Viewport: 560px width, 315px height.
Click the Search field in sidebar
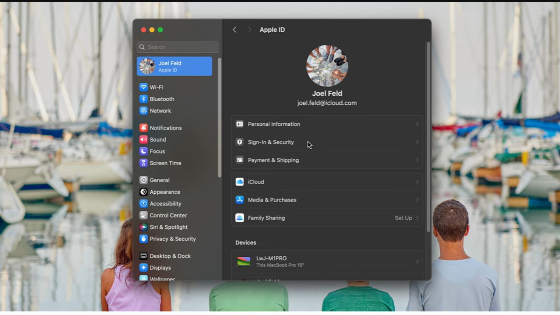click(x=178, y=47)
